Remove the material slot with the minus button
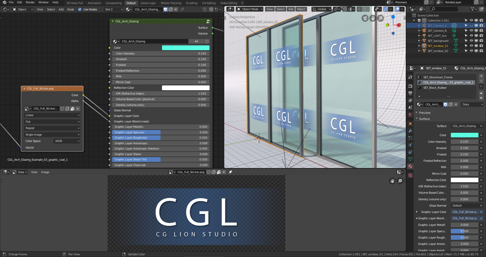The width and height of the screenshot is (486, 257). 481,81
